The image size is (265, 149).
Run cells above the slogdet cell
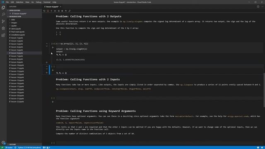pyautogui.click(x=58, y=55)
